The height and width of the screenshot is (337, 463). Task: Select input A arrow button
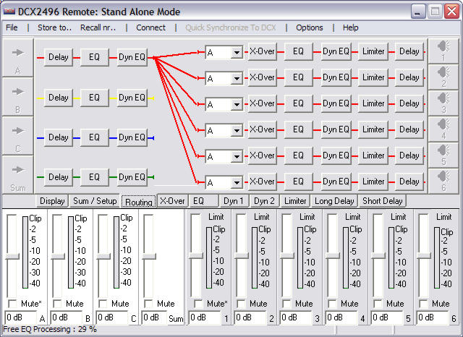tap(17, 58)
